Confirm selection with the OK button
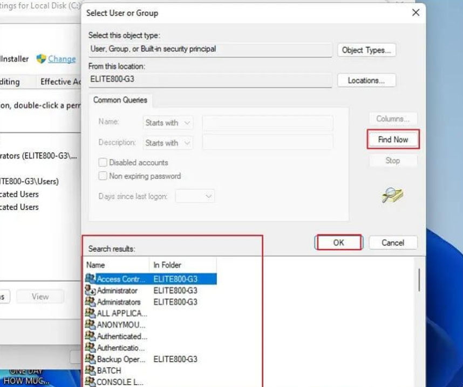 point(339,243)
